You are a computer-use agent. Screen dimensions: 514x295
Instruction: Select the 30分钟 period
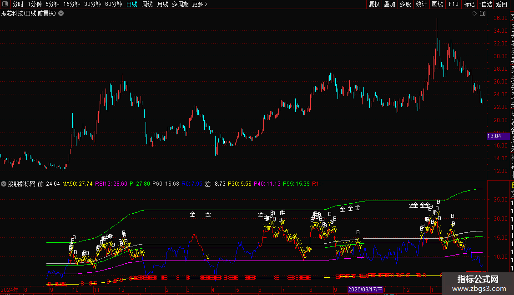click(93, 4)
